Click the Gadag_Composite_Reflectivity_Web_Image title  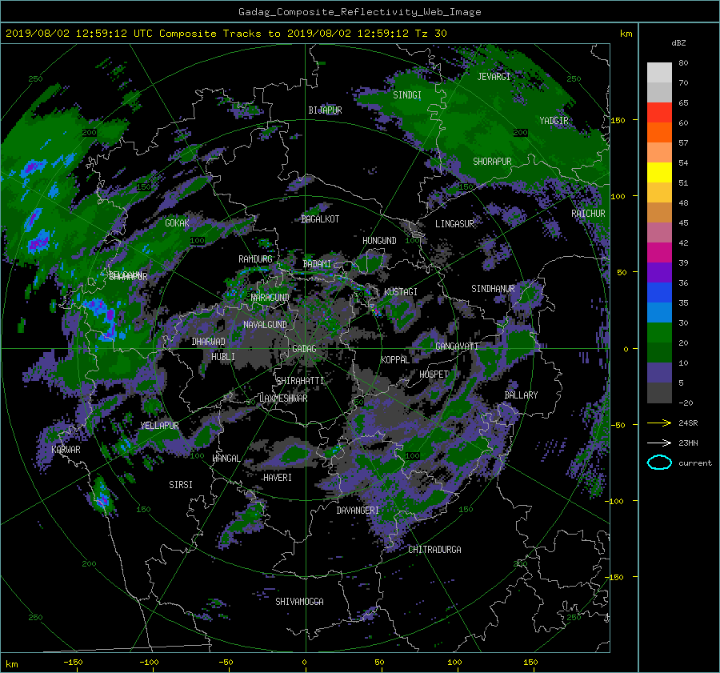(359, 12)
